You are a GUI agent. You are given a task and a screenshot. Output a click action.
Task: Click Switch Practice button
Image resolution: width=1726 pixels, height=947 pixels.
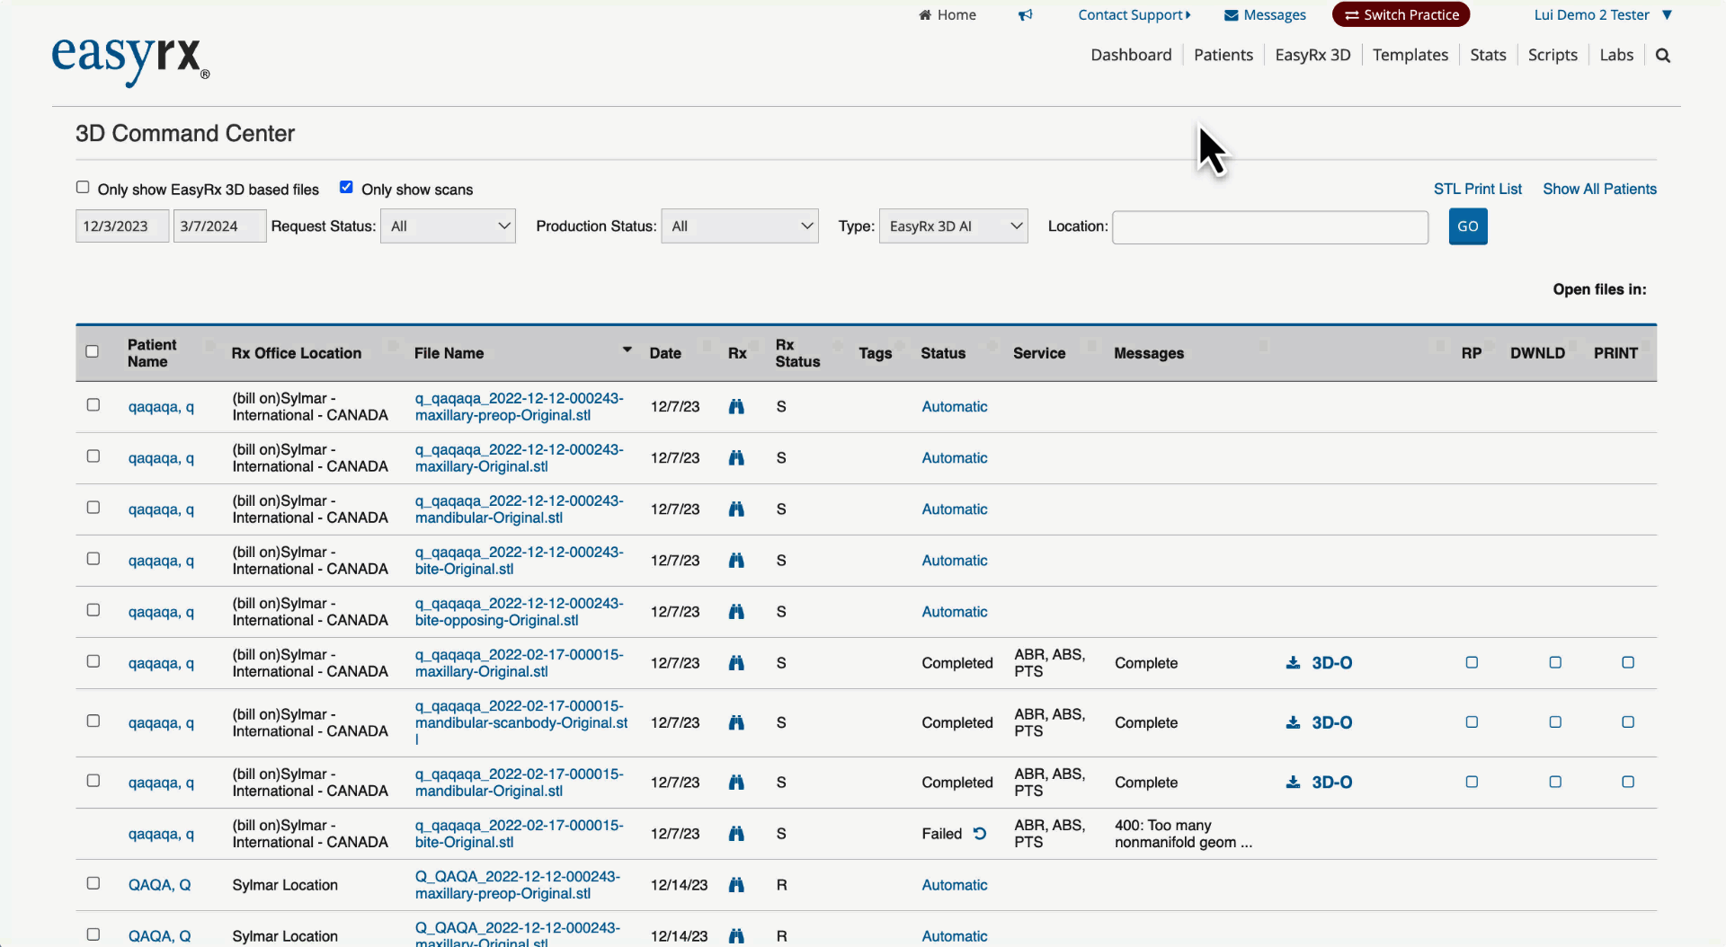pyautogui.click(x=1401, y=15)
